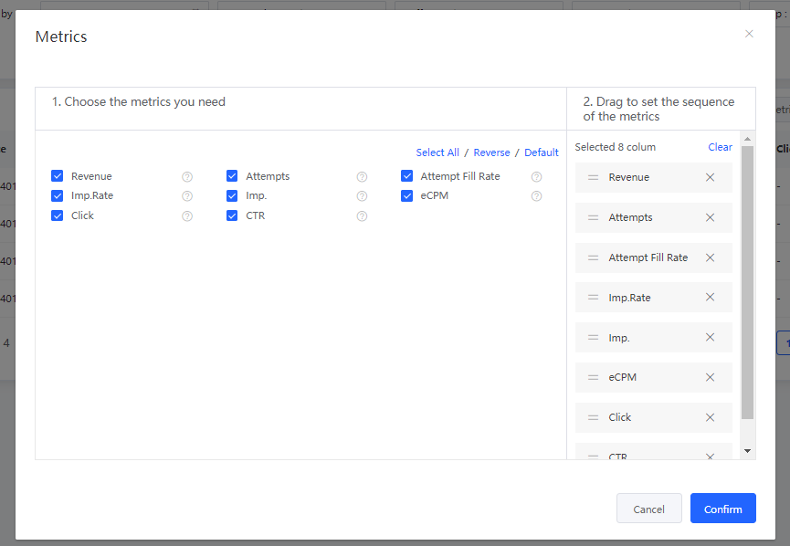Remove Click metric via X icon

[710, 417]
